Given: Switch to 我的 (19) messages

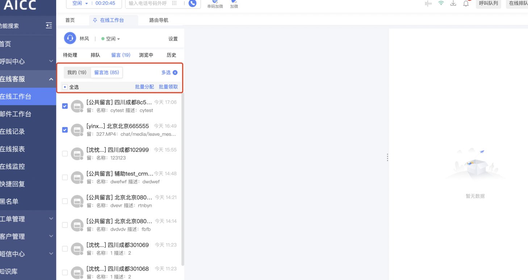Looking at the screenshot, I should pyautogui.click(x=77, y=72).
